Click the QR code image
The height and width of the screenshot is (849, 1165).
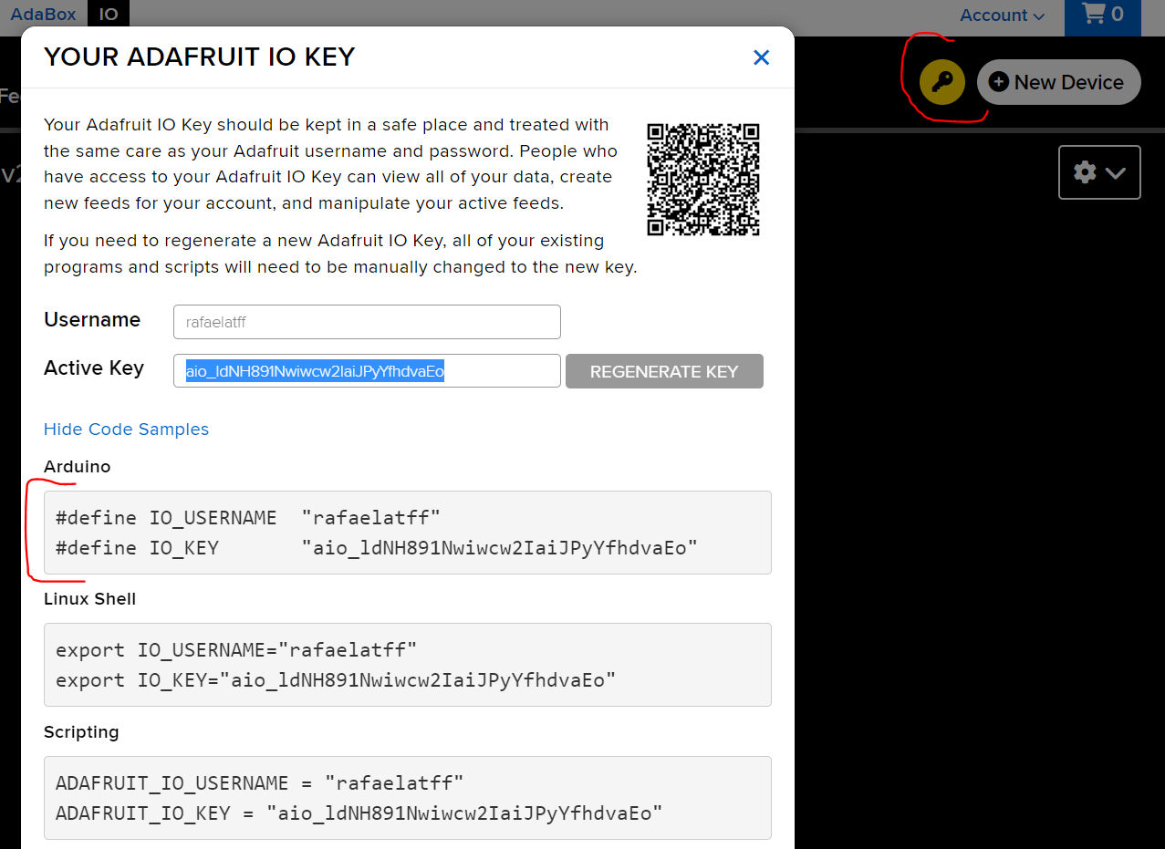click(703, 180)
